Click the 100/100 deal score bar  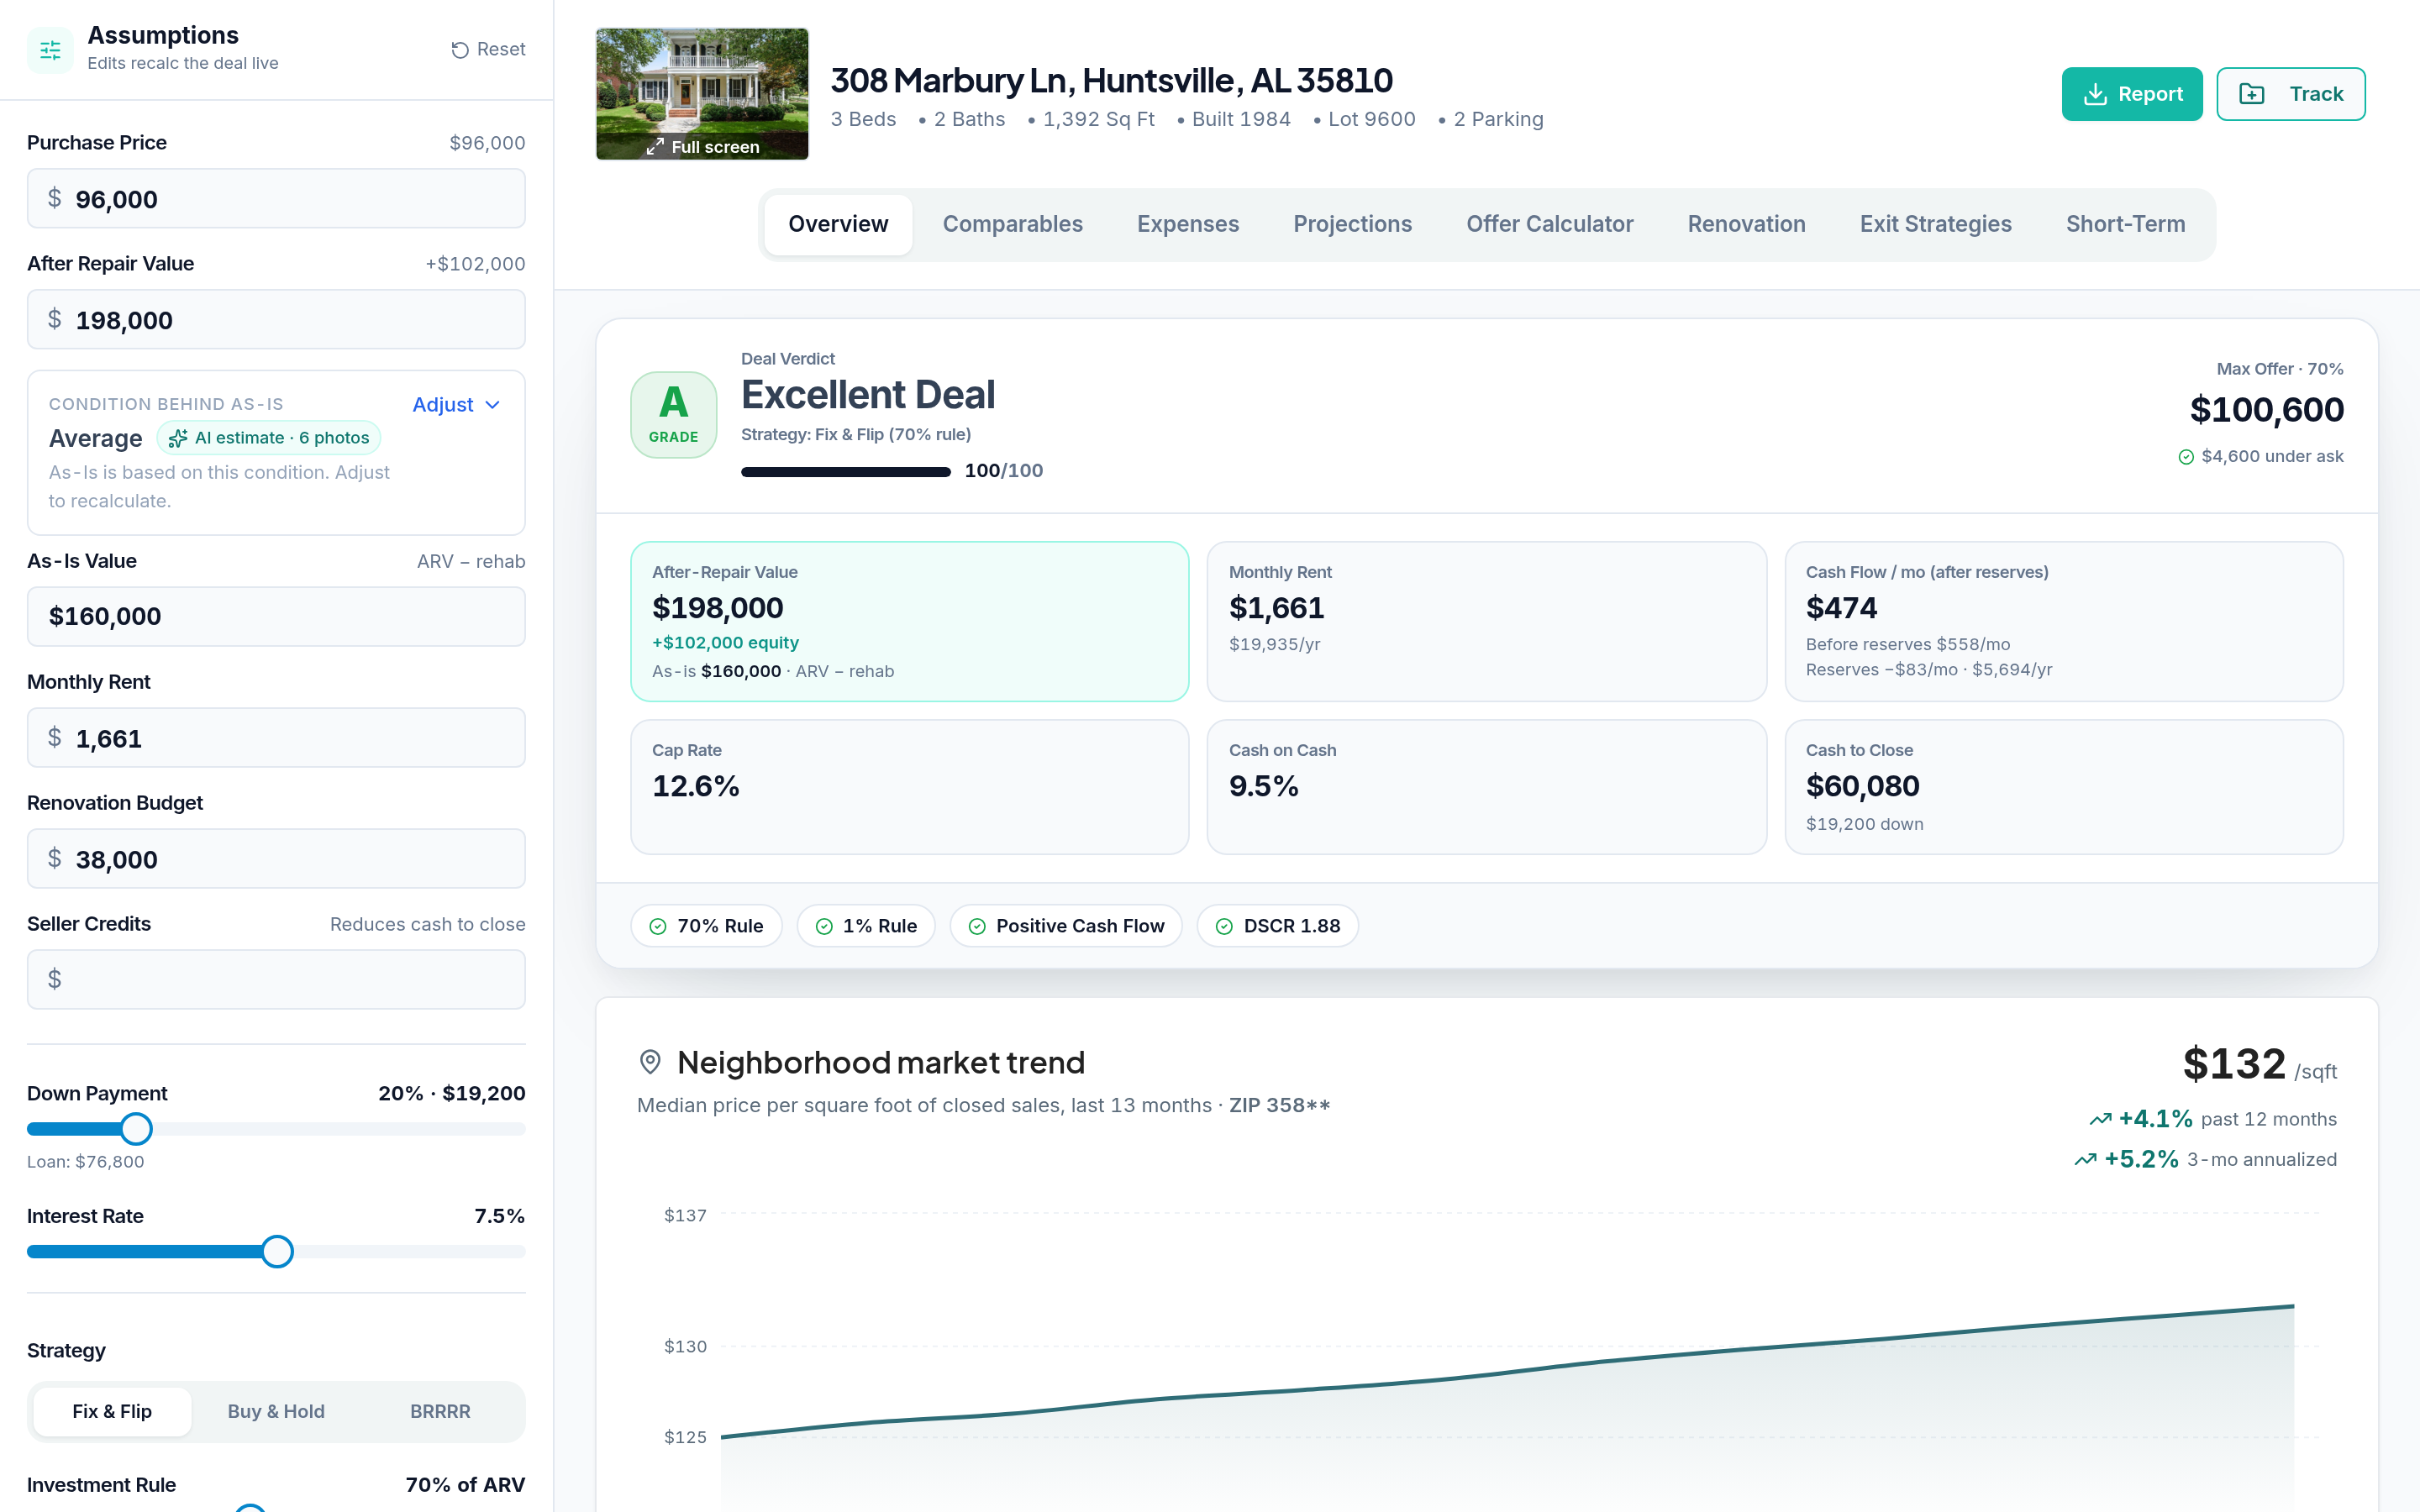845,472
